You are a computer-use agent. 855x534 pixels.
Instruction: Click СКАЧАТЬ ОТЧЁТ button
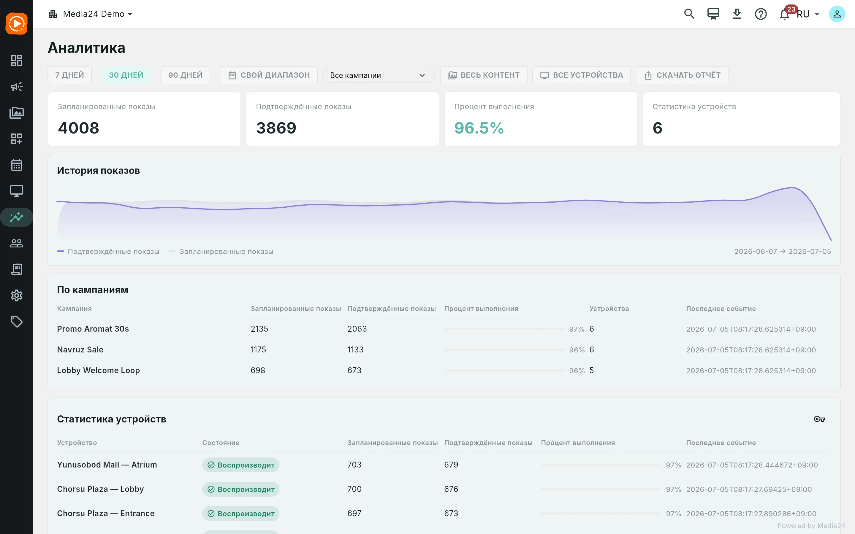682,75
